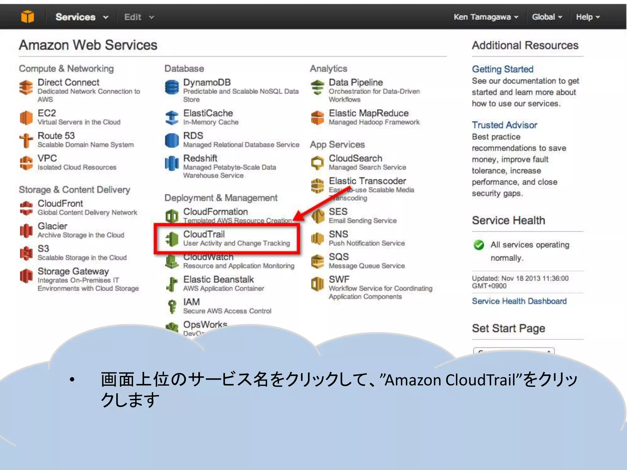Click the SWF icon
The height and width of the screenshot is (470, 627).
point(317,284)
